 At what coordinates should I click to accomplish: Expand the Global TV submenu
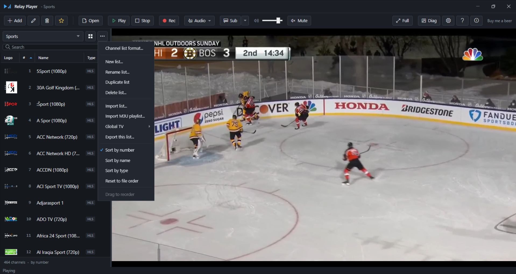[126, 127]
